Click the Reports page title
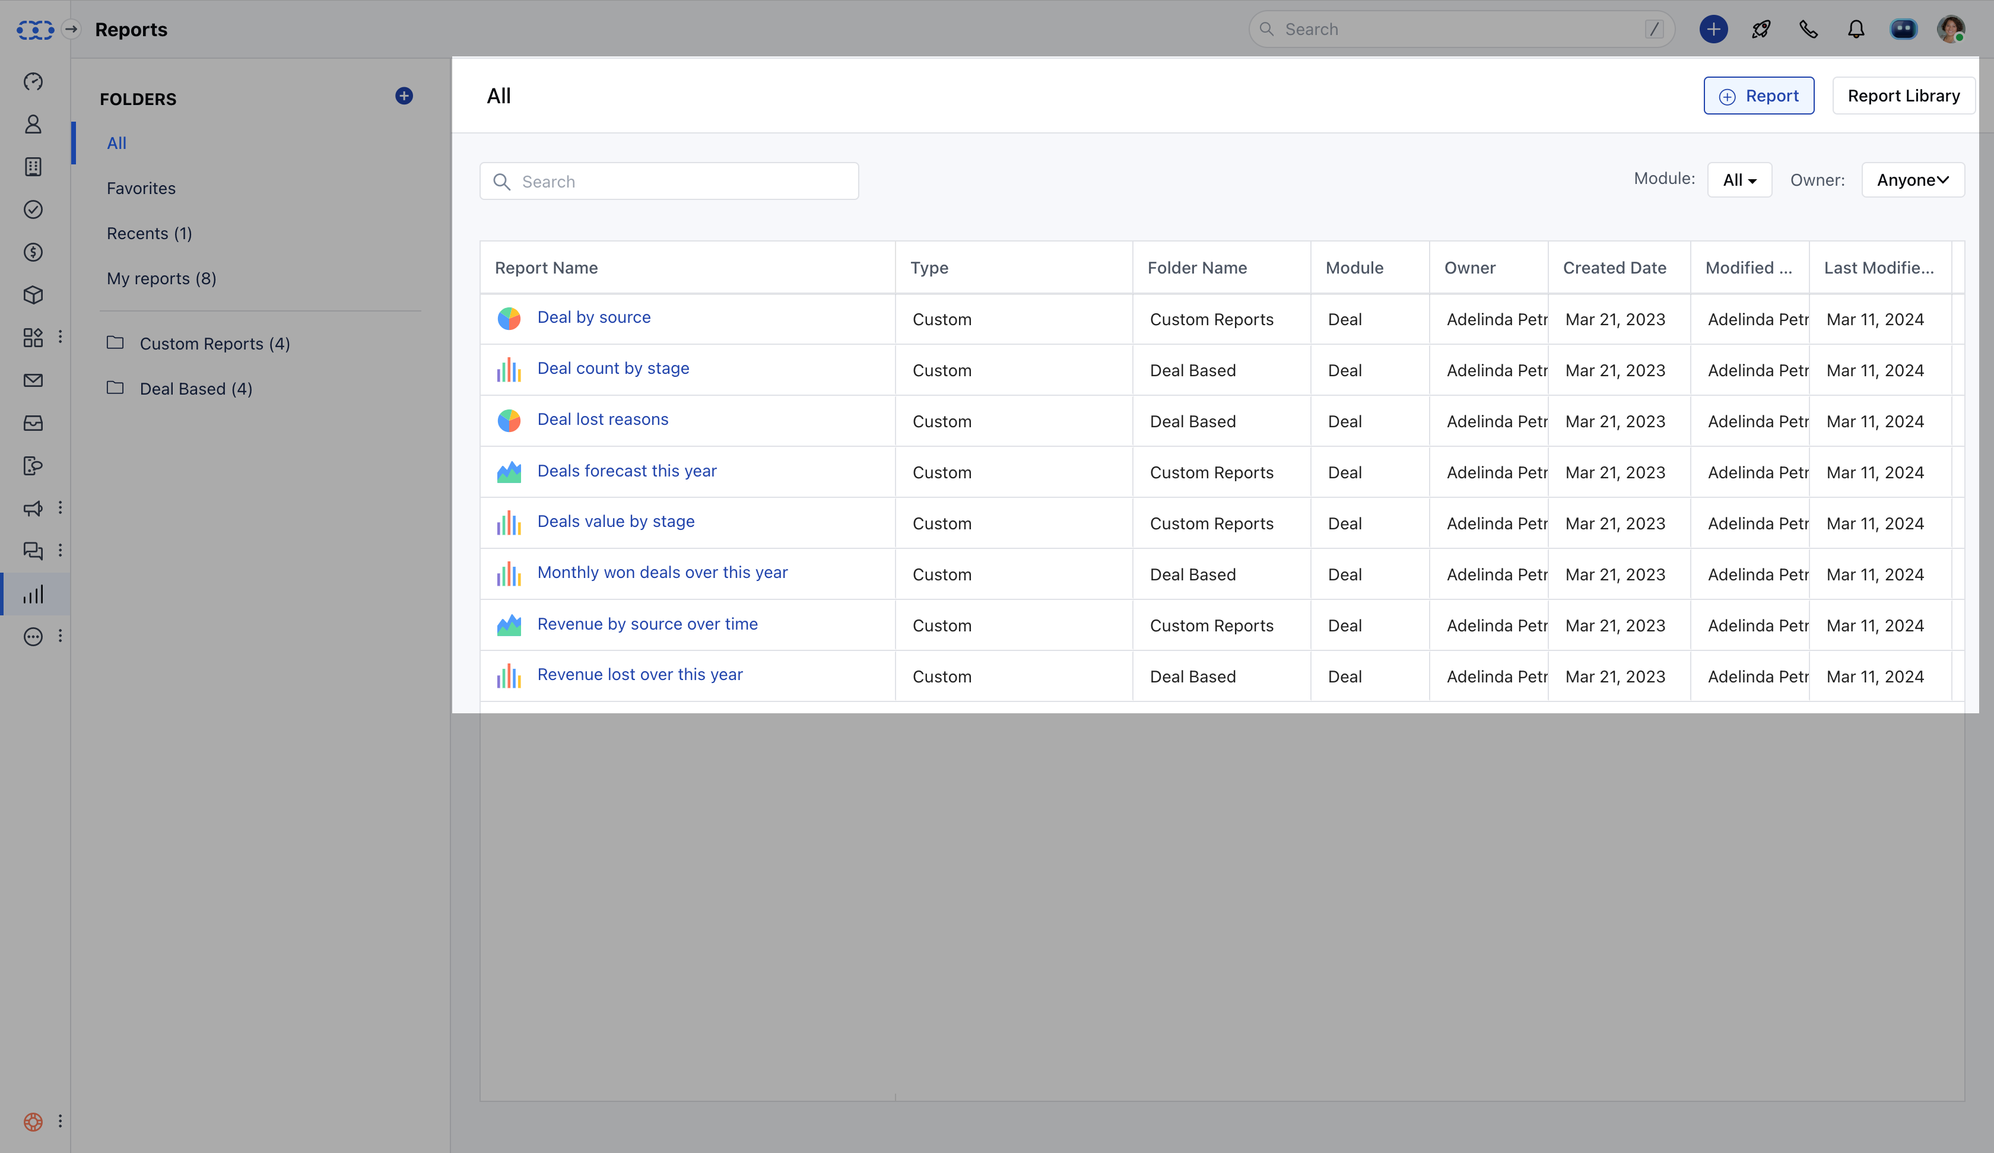The height and width of the screenshot is (1153, 1994). 131,29
